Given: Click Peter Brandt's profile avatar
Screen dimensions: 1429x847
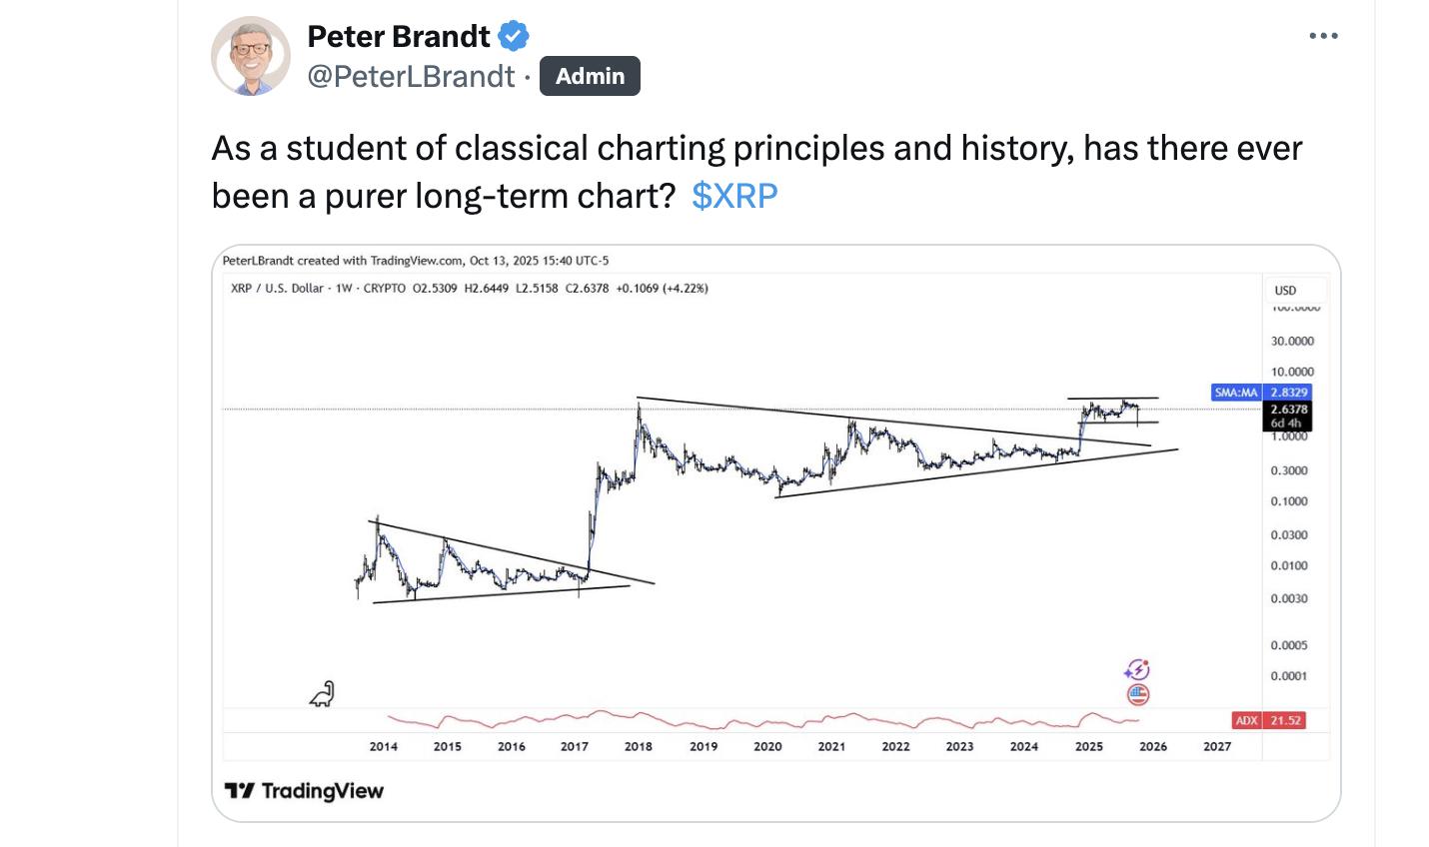Looking at the screenshot, I should pos(251,56).
